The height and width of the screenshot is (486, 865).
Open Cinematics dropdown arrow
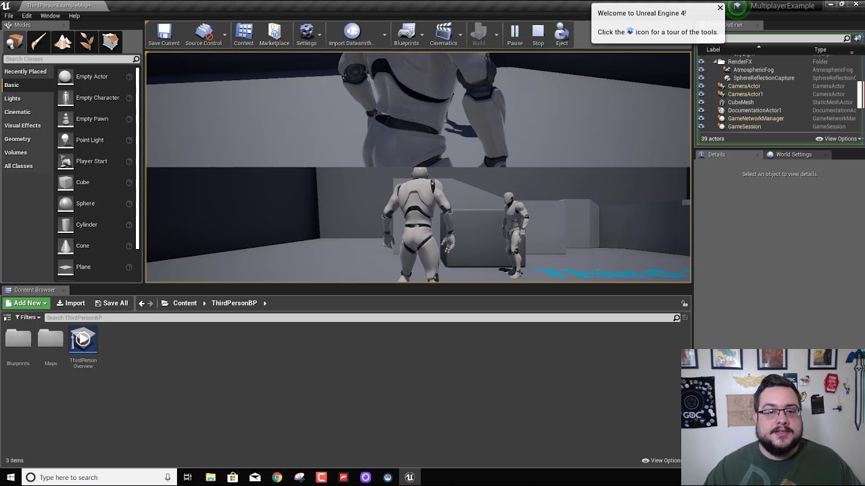pos(461,35)
